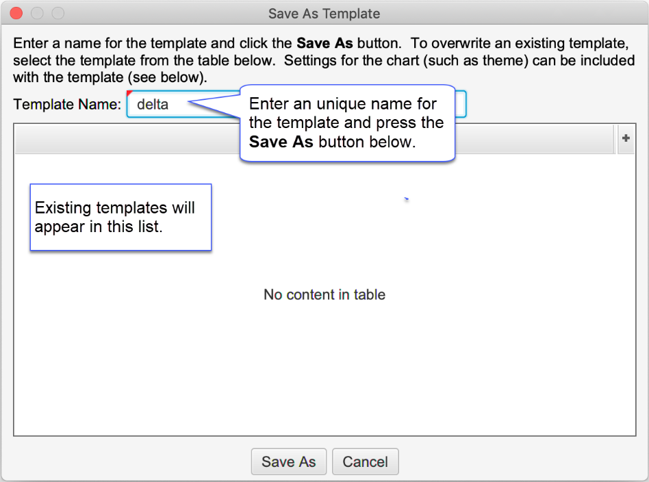Close the Save As Template window
Image resolution: width=649 pixels, height=482 pixels.
pyautogui.click(x=17, y=13)
